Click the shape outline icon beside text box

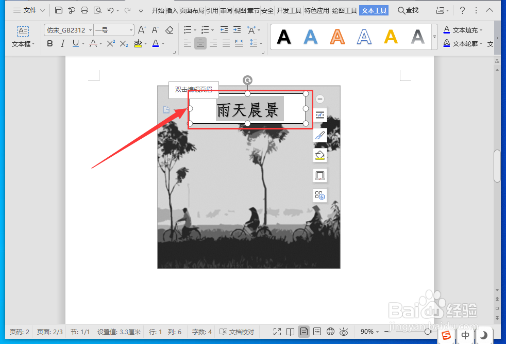(x=320, y=175)
